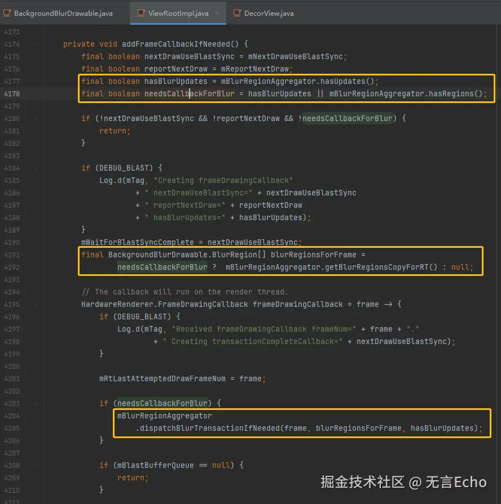
Task: Collapse the DEBUG_BLAST block at line 4184
Action: click(36, 168)
